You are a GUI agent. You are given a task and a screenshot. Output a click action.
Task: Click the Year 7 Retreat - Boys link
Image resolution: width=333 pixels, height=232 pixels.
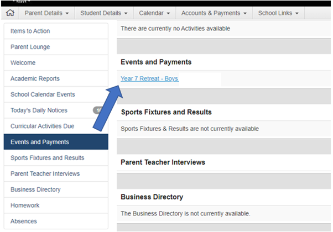point(149,79)
